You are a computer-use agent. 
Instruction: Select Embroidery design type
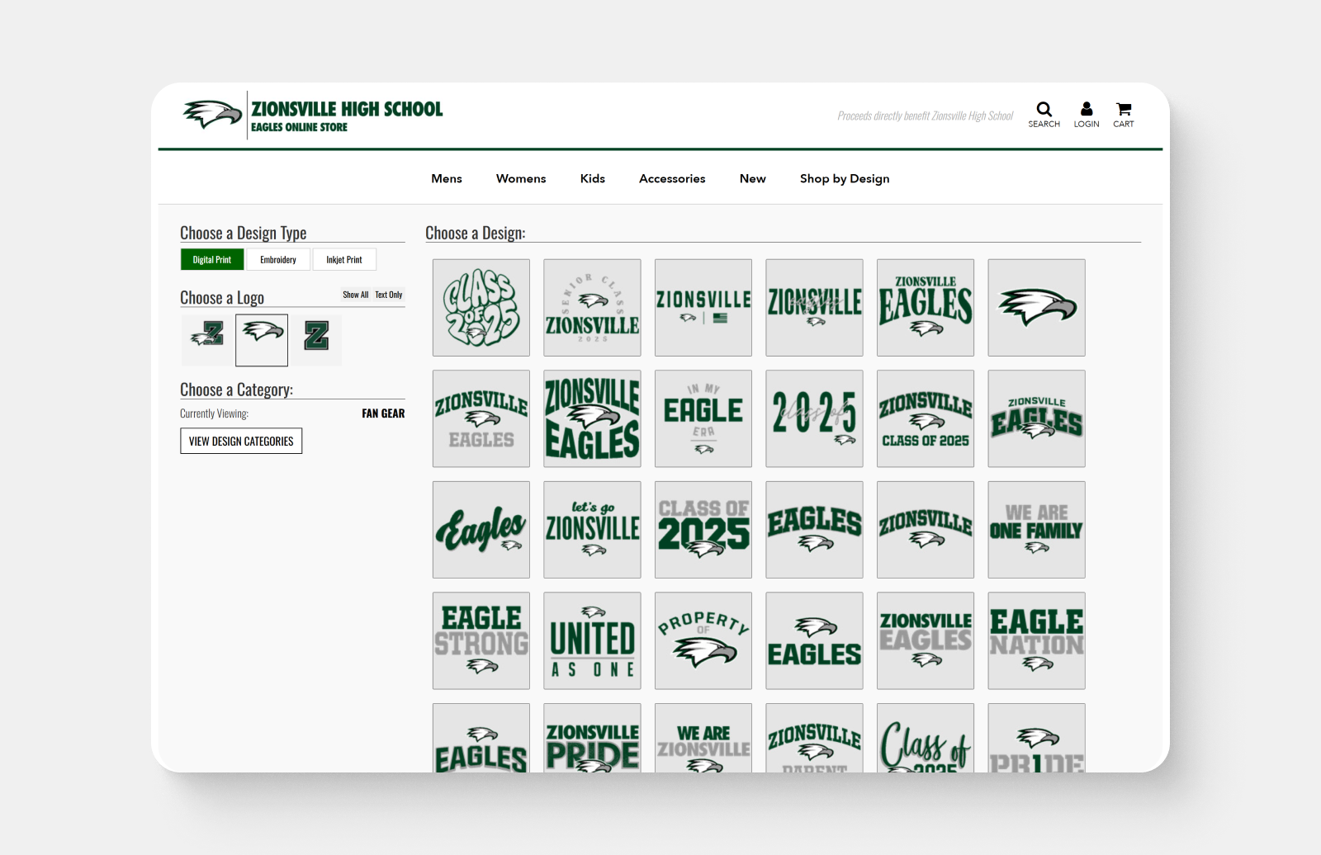[x=278, y=260]
